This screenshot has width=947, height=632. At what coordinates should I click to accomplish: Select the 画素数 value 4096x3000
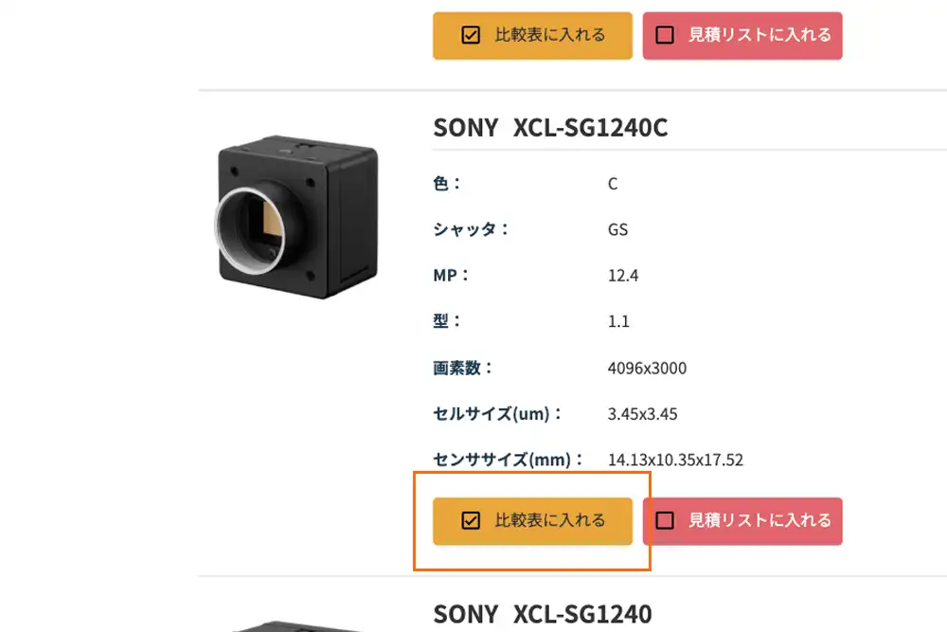tap(647, 368)
